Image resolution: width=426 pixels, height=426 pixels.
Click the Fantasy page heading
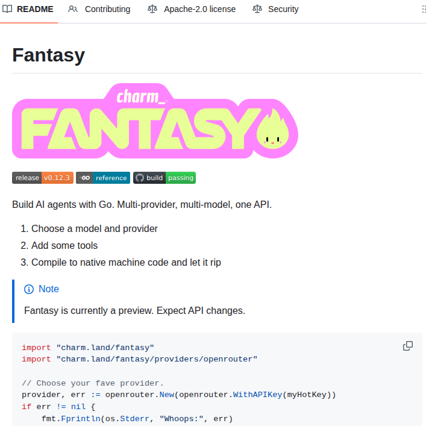click(x=48, y=55)
